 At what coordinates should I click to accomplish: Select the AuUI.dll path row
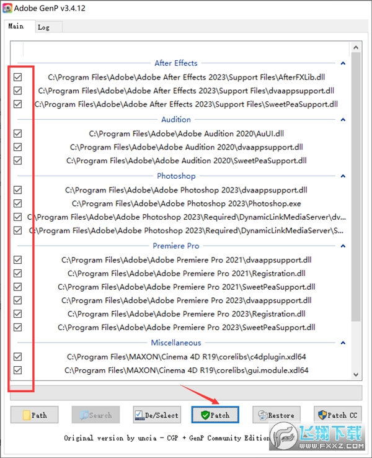tap(187, 134)
